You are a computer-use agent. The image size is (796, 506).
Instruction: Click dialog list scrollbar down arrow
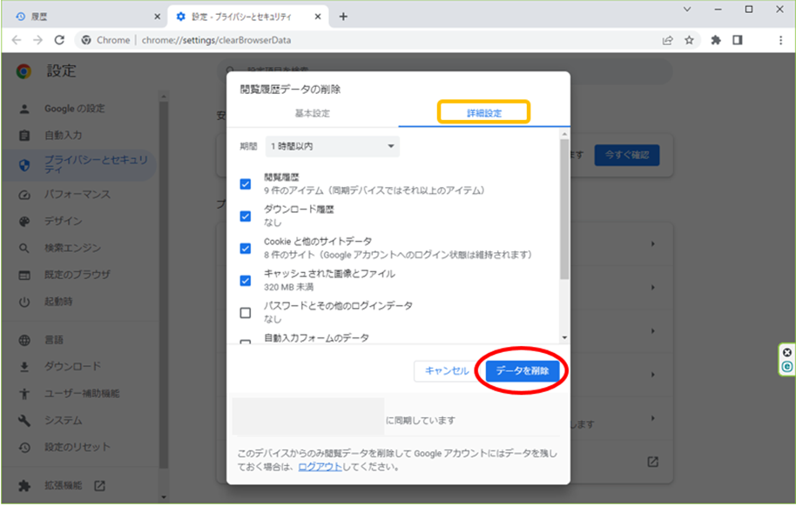[564, 338]
